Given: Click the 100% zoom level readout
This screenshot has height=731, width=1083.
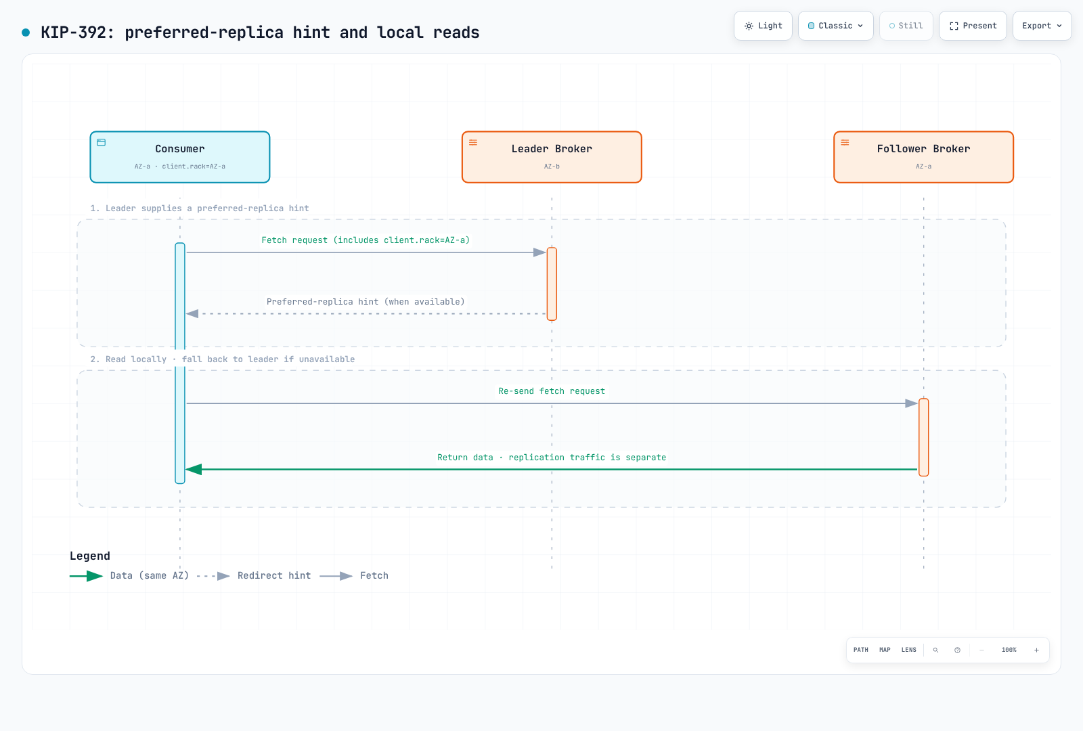Looking at the screenshot, I should [1009, 650].
